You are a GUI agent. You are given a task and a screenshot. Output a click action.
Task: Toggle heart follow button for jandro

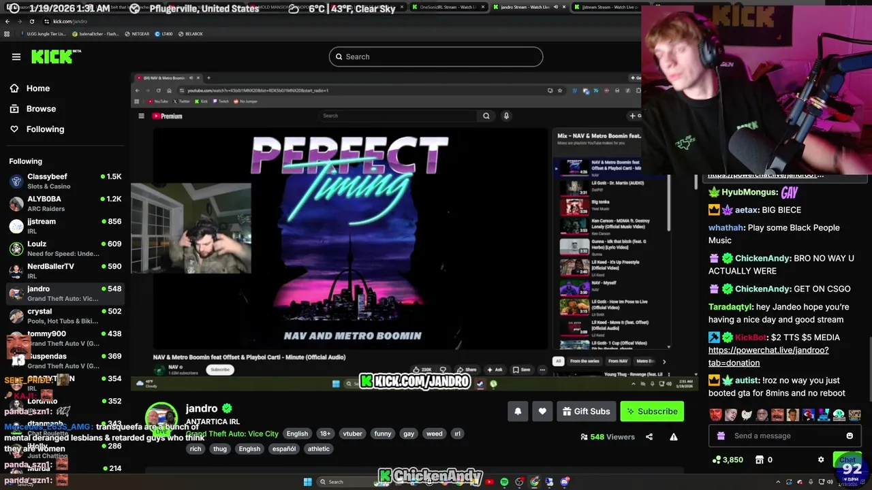542,411
